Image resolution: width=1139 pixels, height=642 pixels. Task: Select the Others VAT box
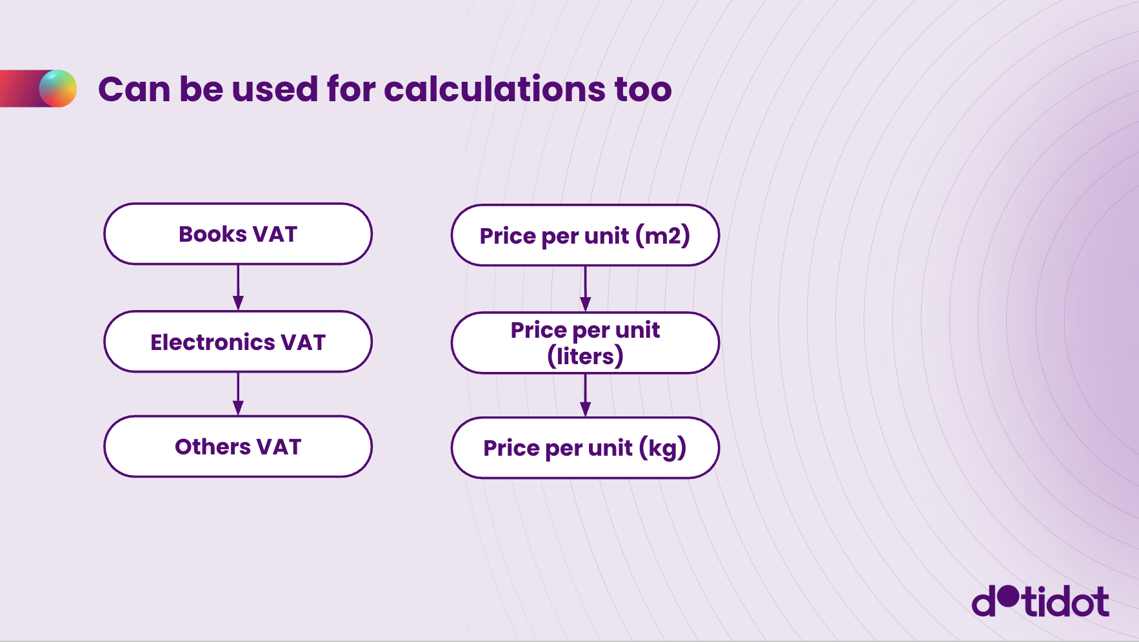coord(238,447)
